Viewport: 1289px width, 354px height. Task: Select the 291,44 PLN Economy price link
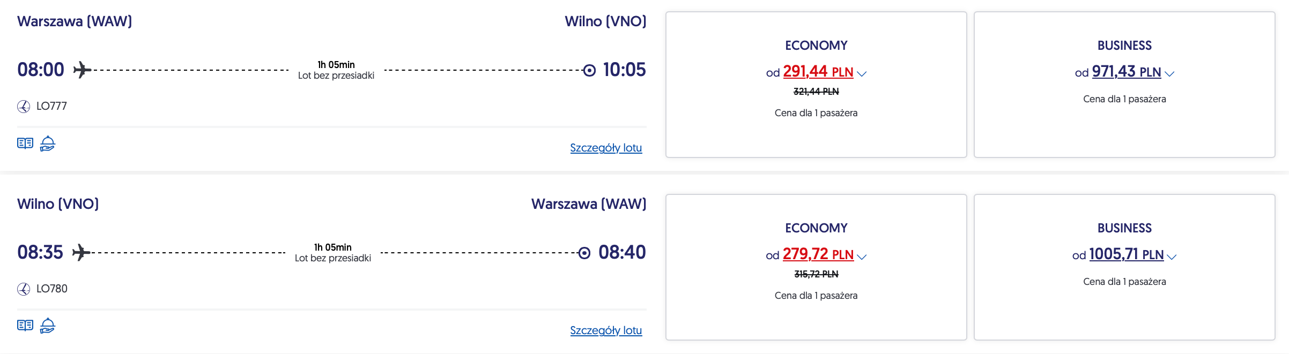tap(818, 72)
